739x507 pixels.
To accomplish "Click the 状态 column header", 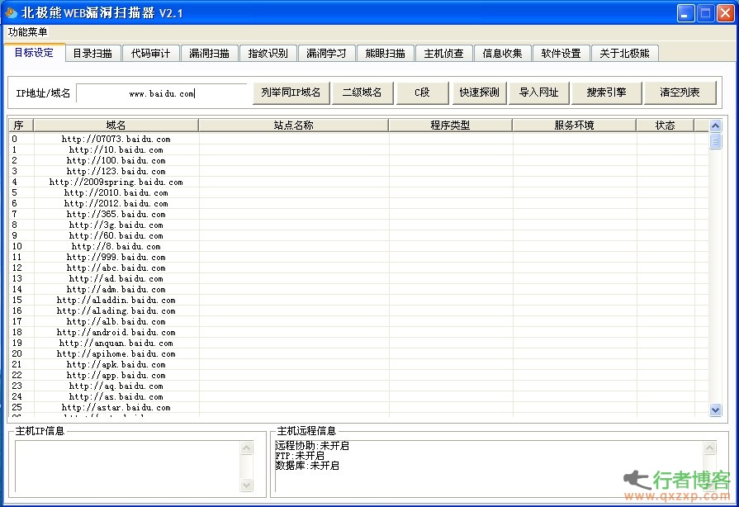I will 665,125.
